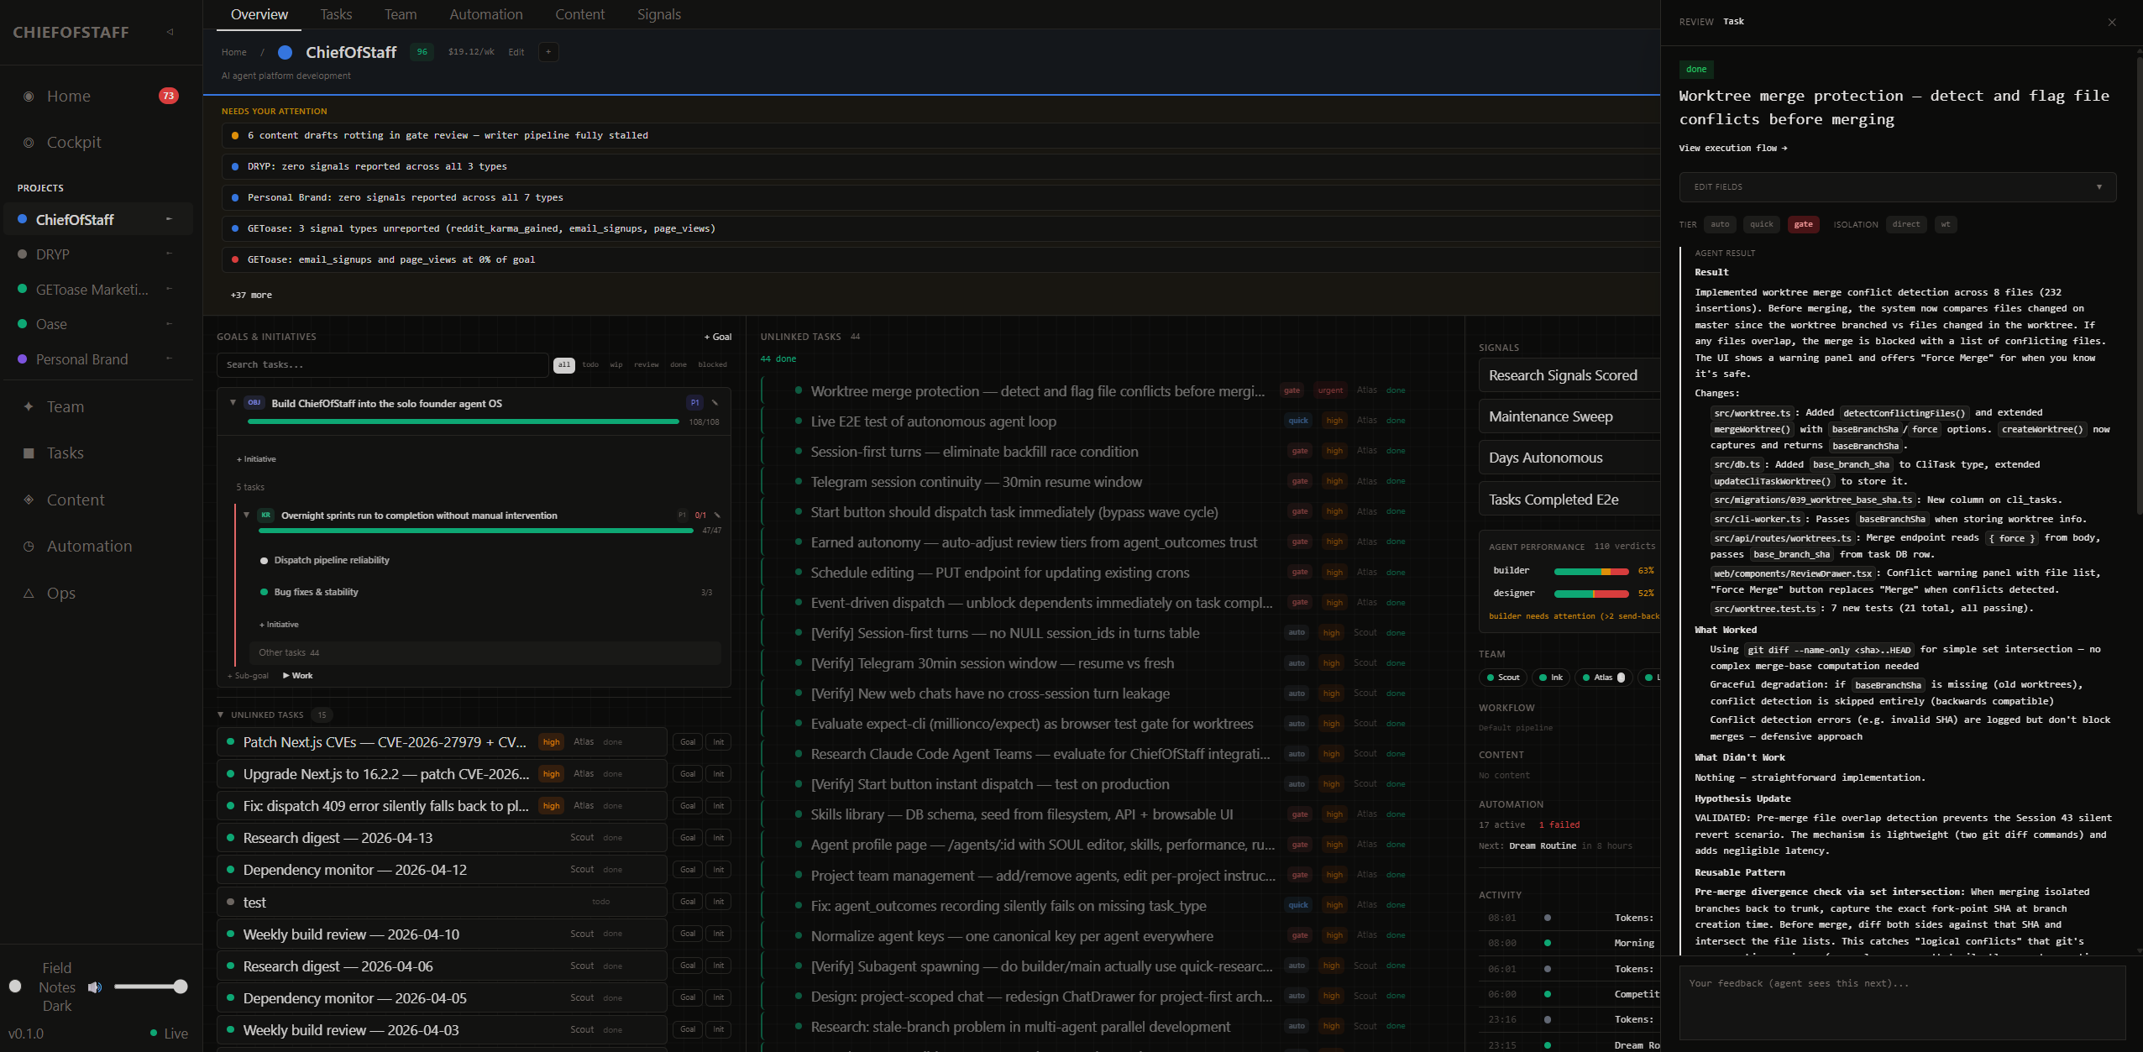The height and width of the screenshot is (1052, 2143).
Task: Expand the Edit Fields dropdown
Action: pos(1898,187)
